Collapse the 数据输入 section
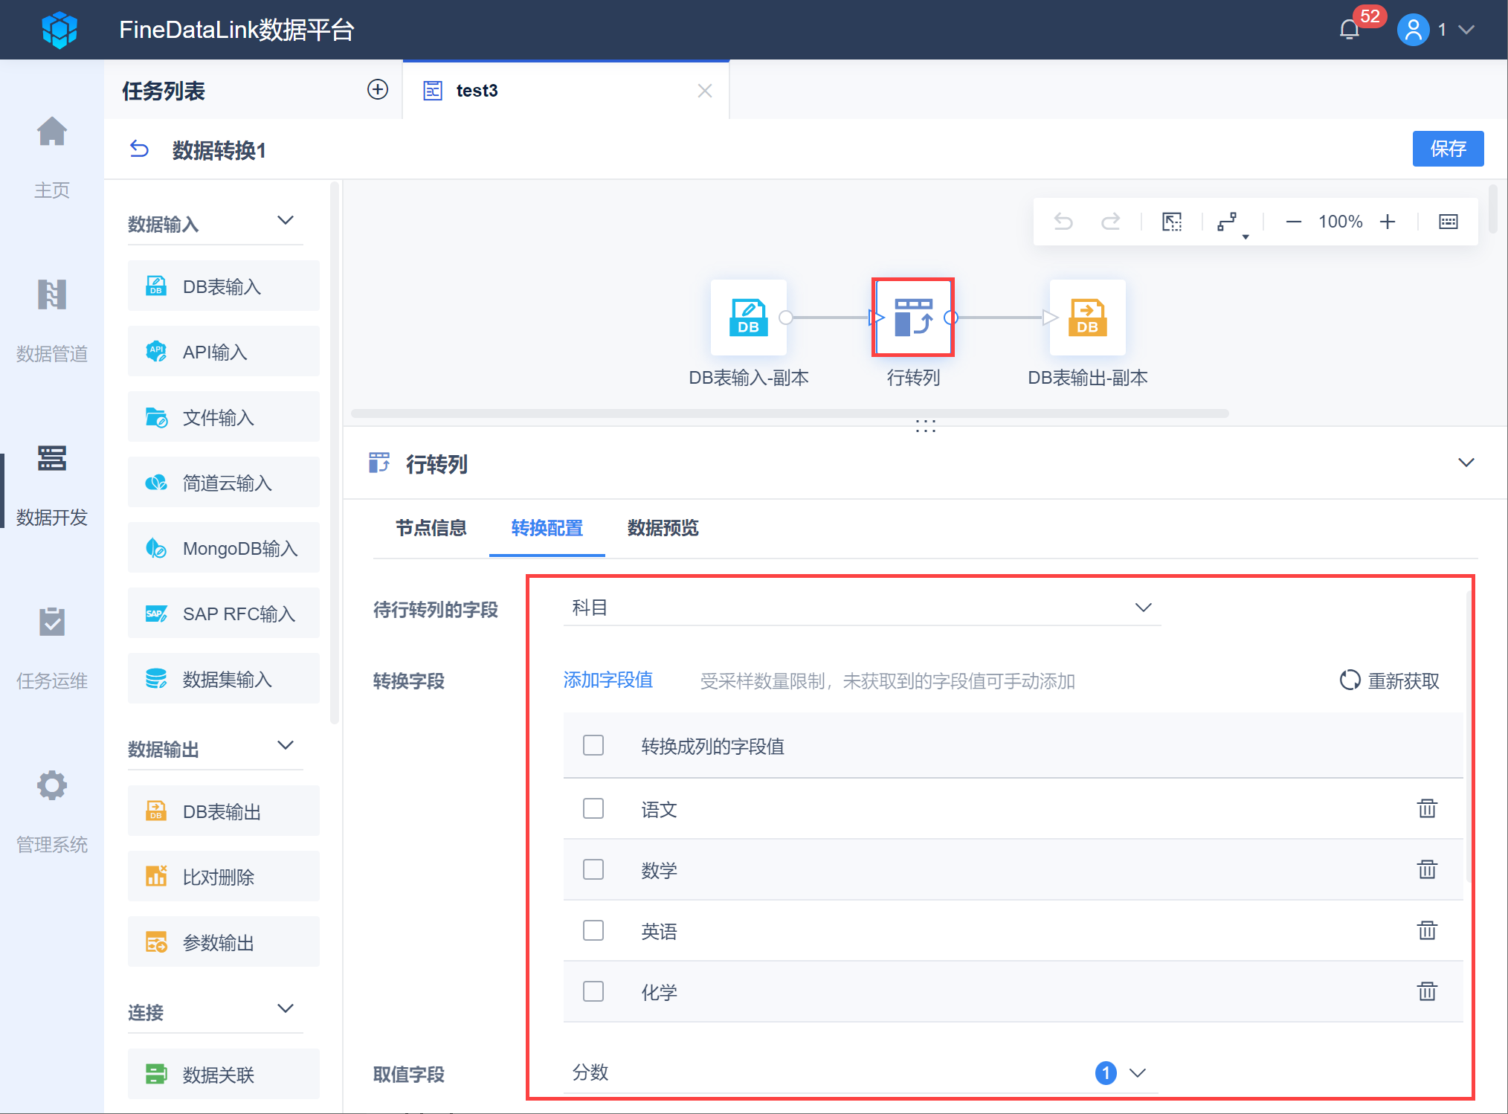 pyautogui.click(x=286, y=221)
